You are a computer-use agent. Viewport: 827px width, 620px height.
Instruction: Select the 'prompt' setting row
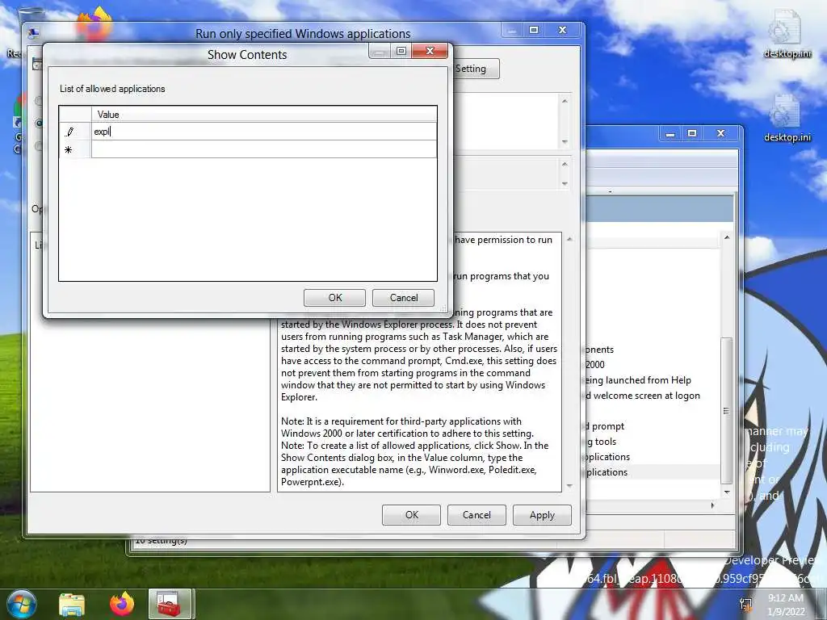click(607, 426)
